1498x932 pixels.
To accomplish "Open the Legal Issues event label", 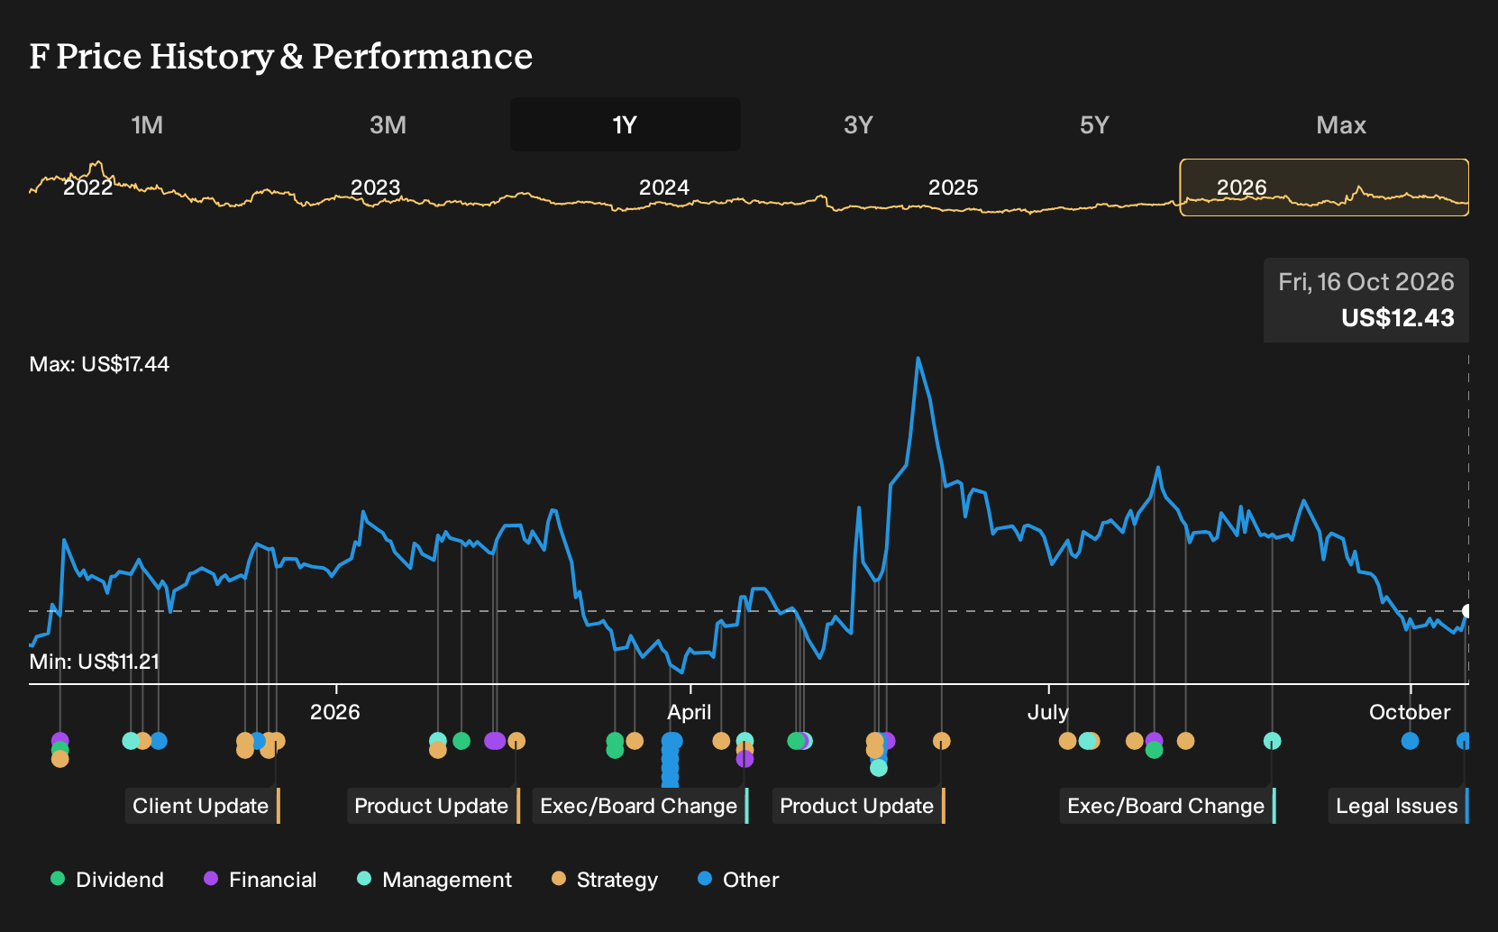I will click(1399, 806).
